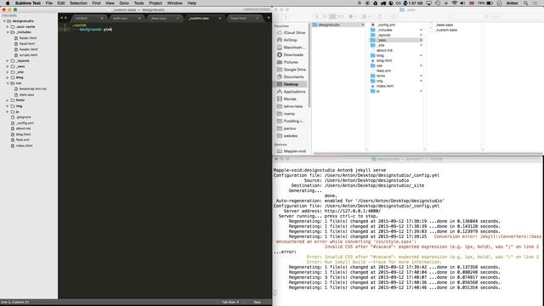Expand the _layouts folder in Sublime sidebar
The image size is (544, 306).
point(8,60)
